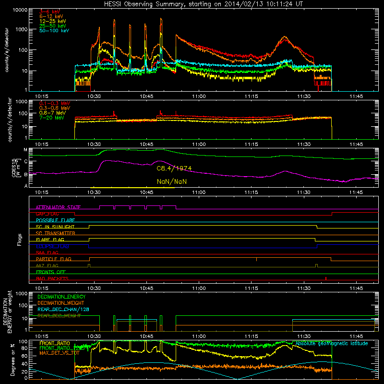Select the PARTICLE_FLAG label
The image size is (384, 384).
54,259
